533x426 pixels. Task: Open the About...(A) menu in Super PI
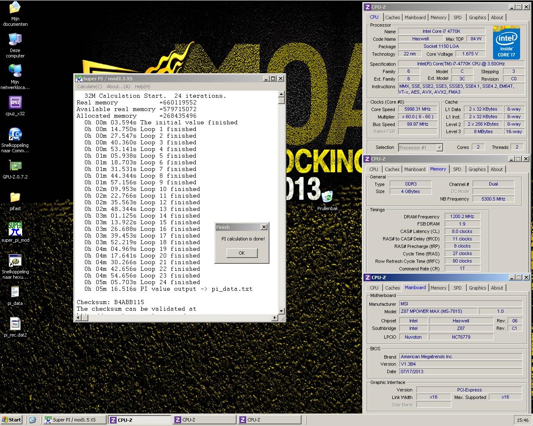coord(118,87)
